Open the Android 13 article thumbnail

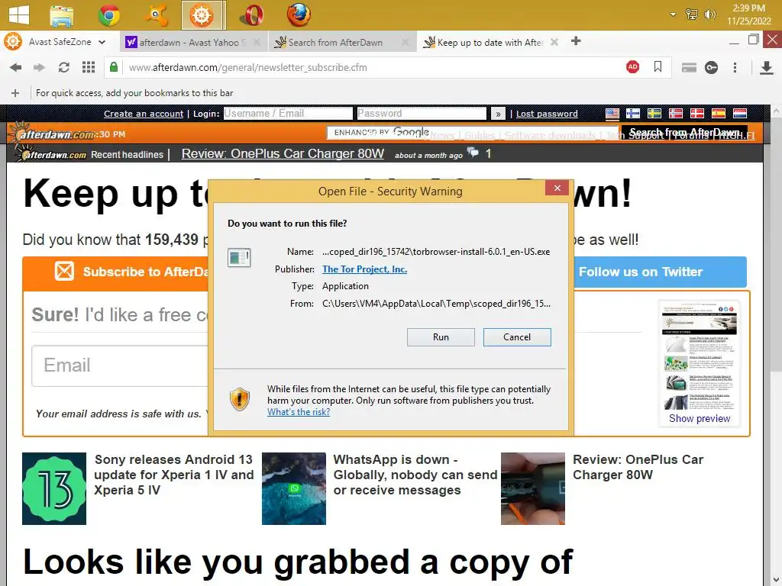(x=54, y=488)
